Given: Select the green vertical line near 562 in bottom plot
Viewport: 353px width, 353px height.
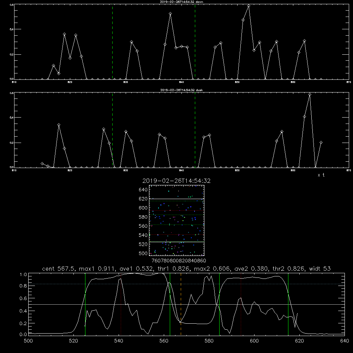Looking at the screenshot, I should pos(170,304).
